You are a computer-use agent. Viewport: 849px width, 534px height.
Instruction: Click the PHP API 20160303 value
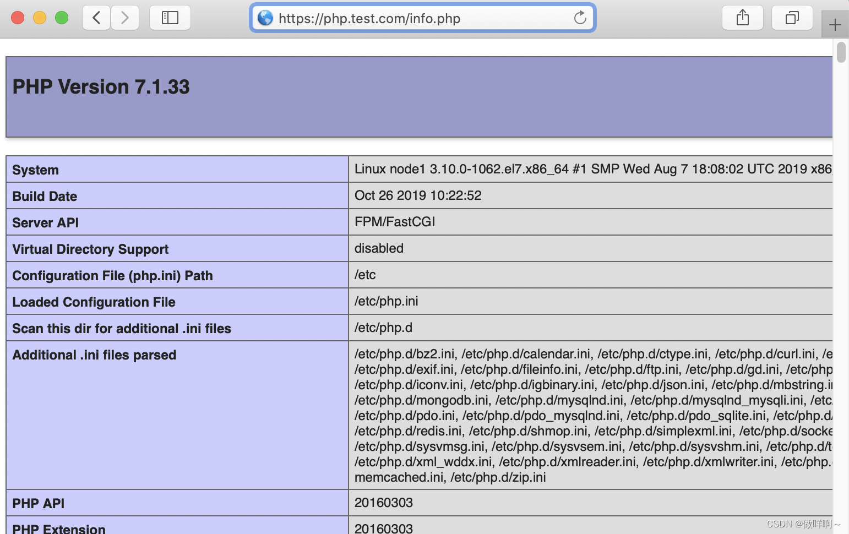384,503
